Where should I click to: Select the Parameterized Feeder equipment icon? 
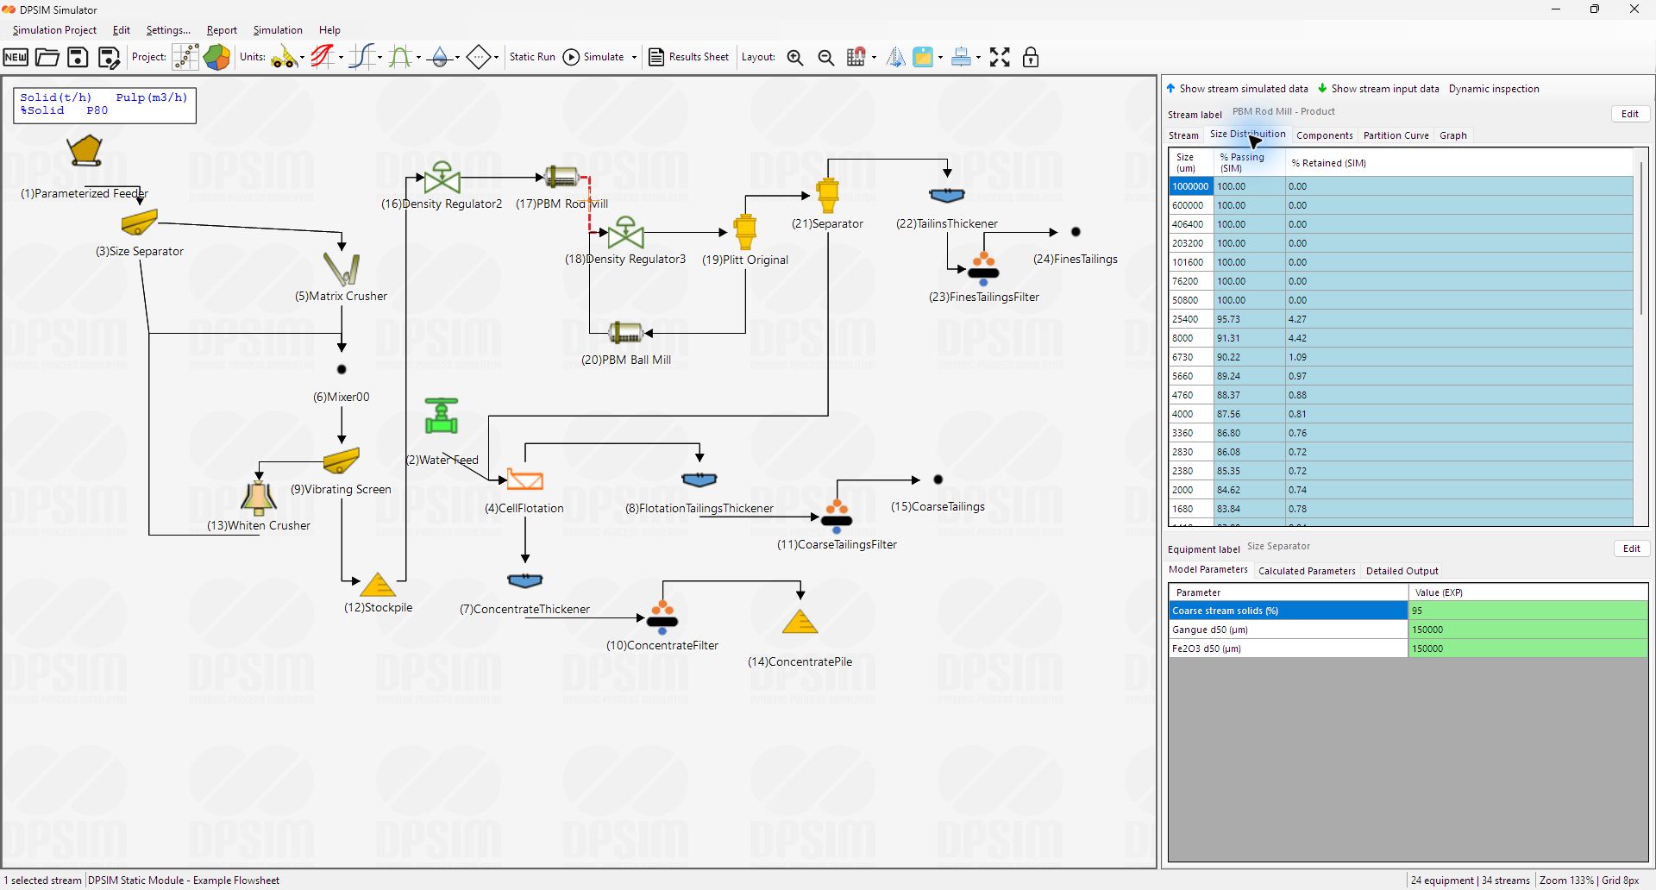point(85,151)
